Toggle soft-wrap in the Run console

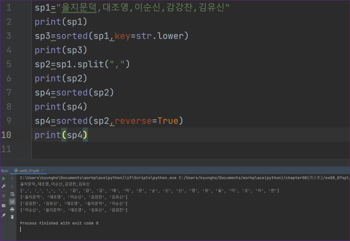point(12,194)
